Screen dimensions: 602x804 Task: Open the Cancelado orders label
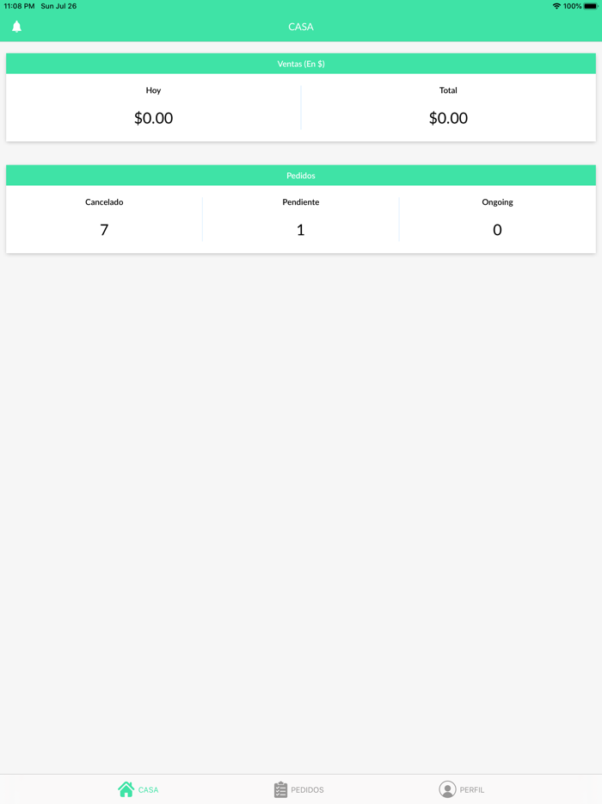tap(104, 202)
